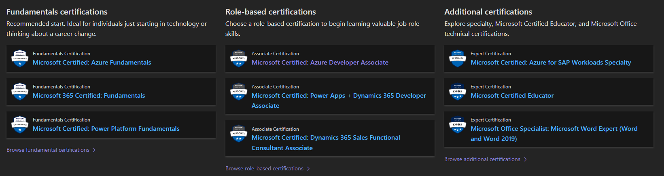Click the Power Apps Developer Associate badge icon

coord(239,92)
